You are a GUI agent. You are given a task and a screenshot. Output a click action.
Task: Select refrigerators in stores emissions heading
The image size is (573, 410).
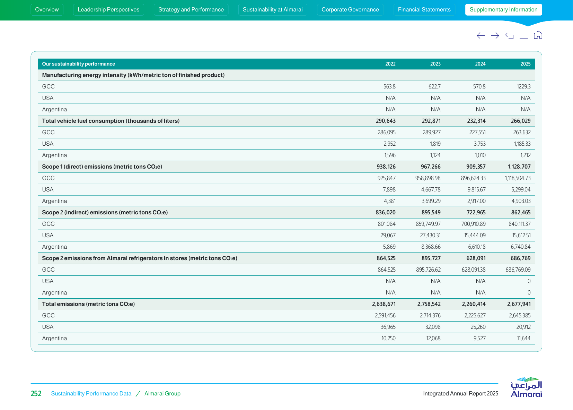pos(140,258)
